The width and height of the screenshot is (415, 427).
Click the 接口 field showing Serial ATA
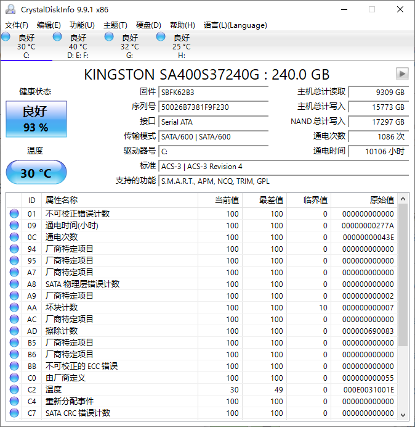pos(213,122)
